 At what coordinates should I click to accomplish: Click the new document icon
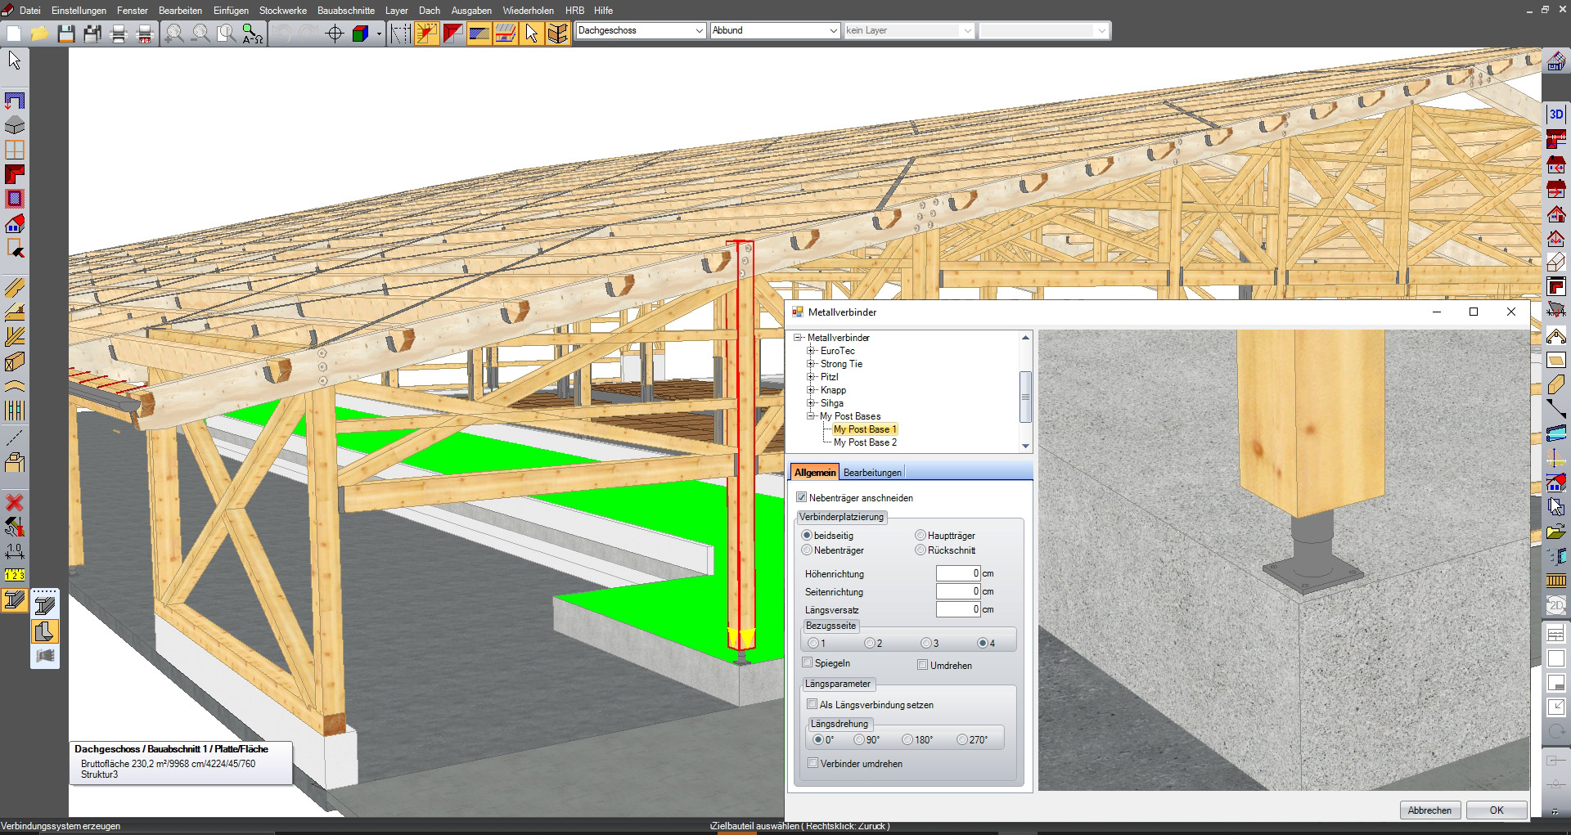(x=14, y=34)
